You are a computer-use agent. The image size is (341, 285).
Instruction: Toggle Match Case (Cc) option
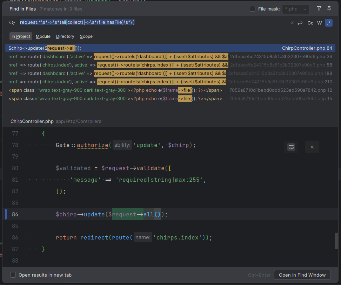310,23
